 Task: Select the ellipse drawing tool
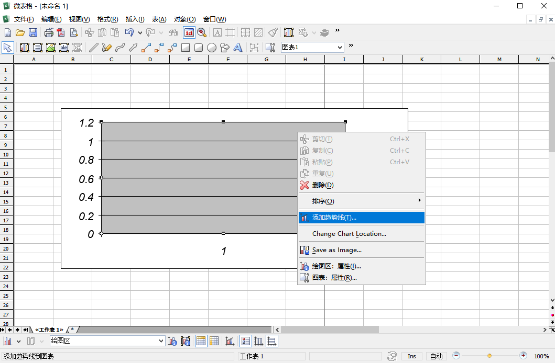pyautogui.click(x=212, y=48)
